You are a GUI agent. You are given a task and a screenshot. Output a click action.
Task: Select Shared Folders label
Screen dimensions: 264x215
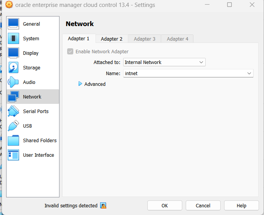tap(40, 140)
